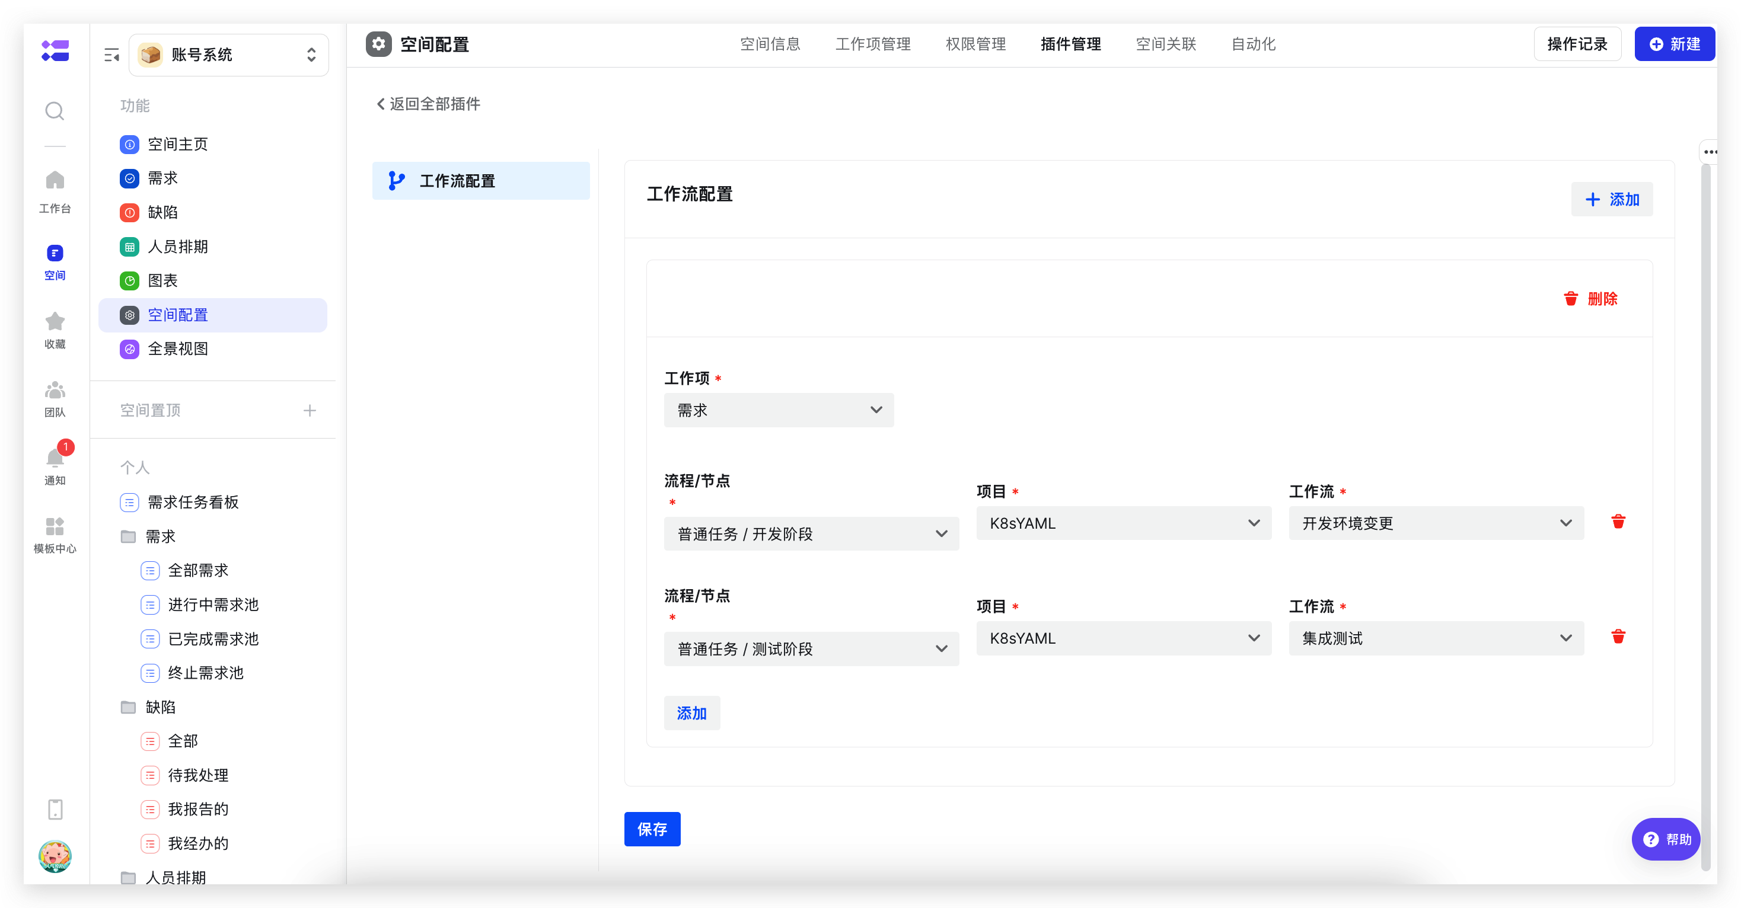The height and width of the screenshot is (908, 1741).
Task: Click plus icon next to 空间置顶
Action: point(310,410)
